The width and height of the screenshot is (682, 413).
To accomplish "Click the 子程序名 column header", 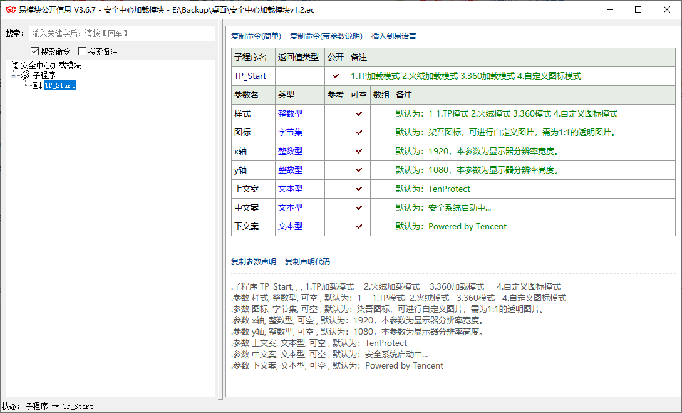I will (x=253, y=57).
